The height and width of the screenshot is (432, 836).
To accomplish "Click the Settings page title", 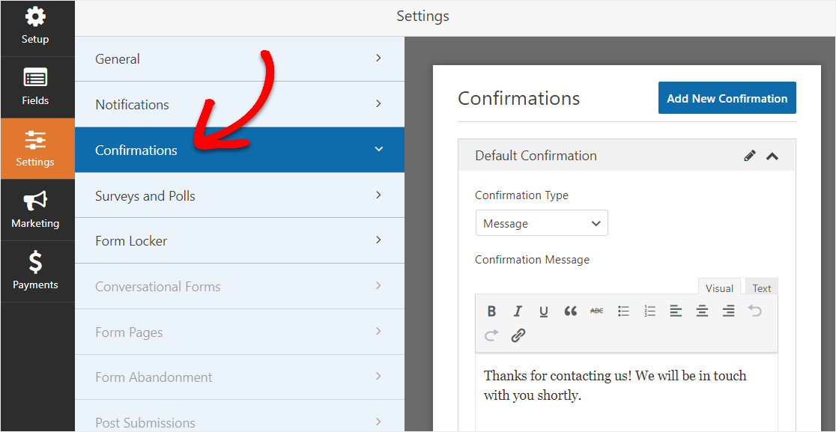I will (x=422, y=16).
